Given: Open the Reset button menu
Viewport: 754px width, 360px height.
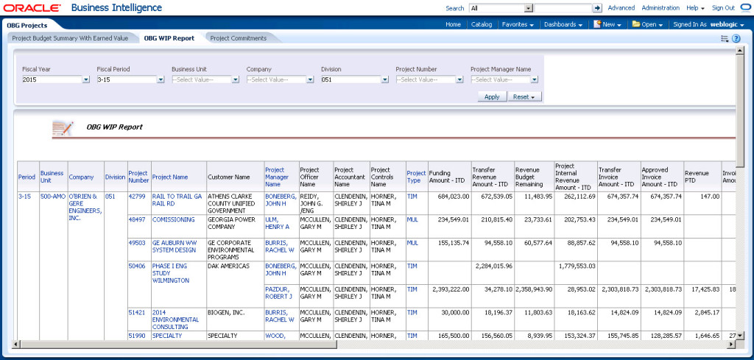Looking at the screenshot, I should point(524,96).
